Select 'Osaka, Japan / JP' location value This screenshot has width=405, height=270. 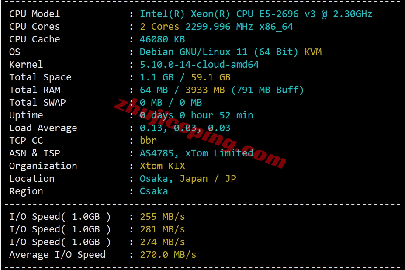(x=188, y=179)
